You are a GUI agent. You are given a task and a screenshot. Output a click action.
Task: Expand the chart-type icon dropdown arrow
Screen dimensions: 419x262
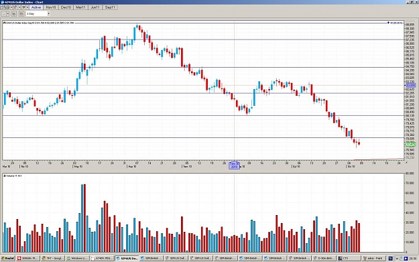(x=19, y=7)
